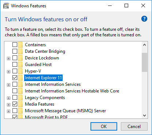152x135 pixels.
Task: Select the Media Features label
Action: [x=40, y=104]
